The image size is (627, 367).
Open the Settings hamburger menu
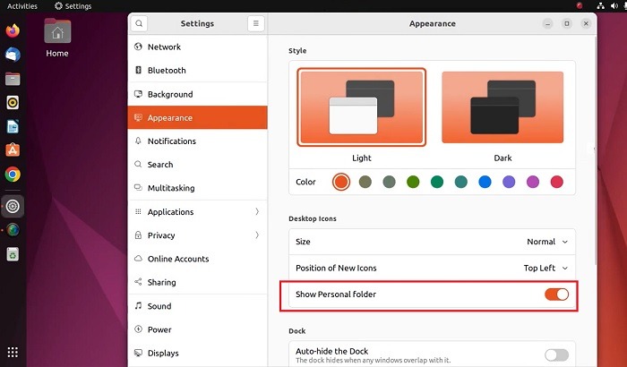point(256,23)
